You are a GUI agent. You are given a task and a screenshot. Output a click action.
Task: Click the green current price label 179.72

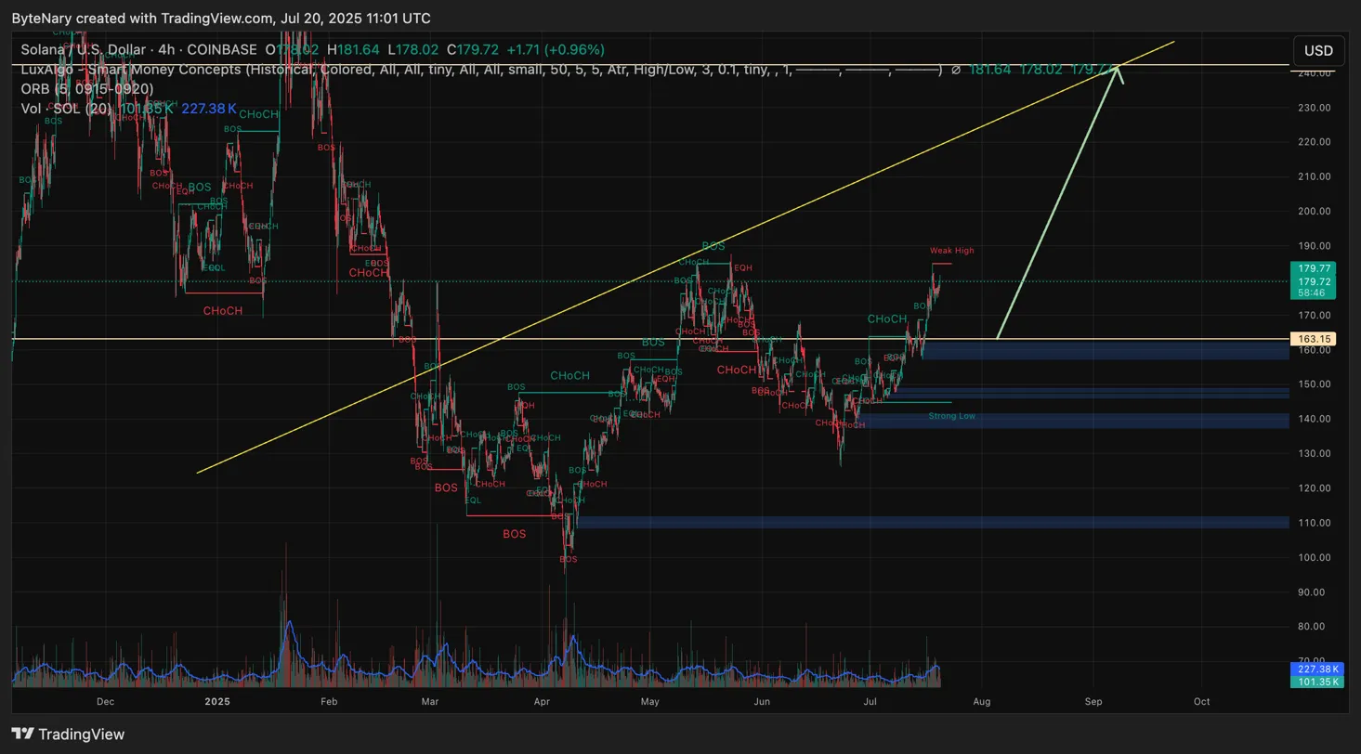[x=1313, y=280]
